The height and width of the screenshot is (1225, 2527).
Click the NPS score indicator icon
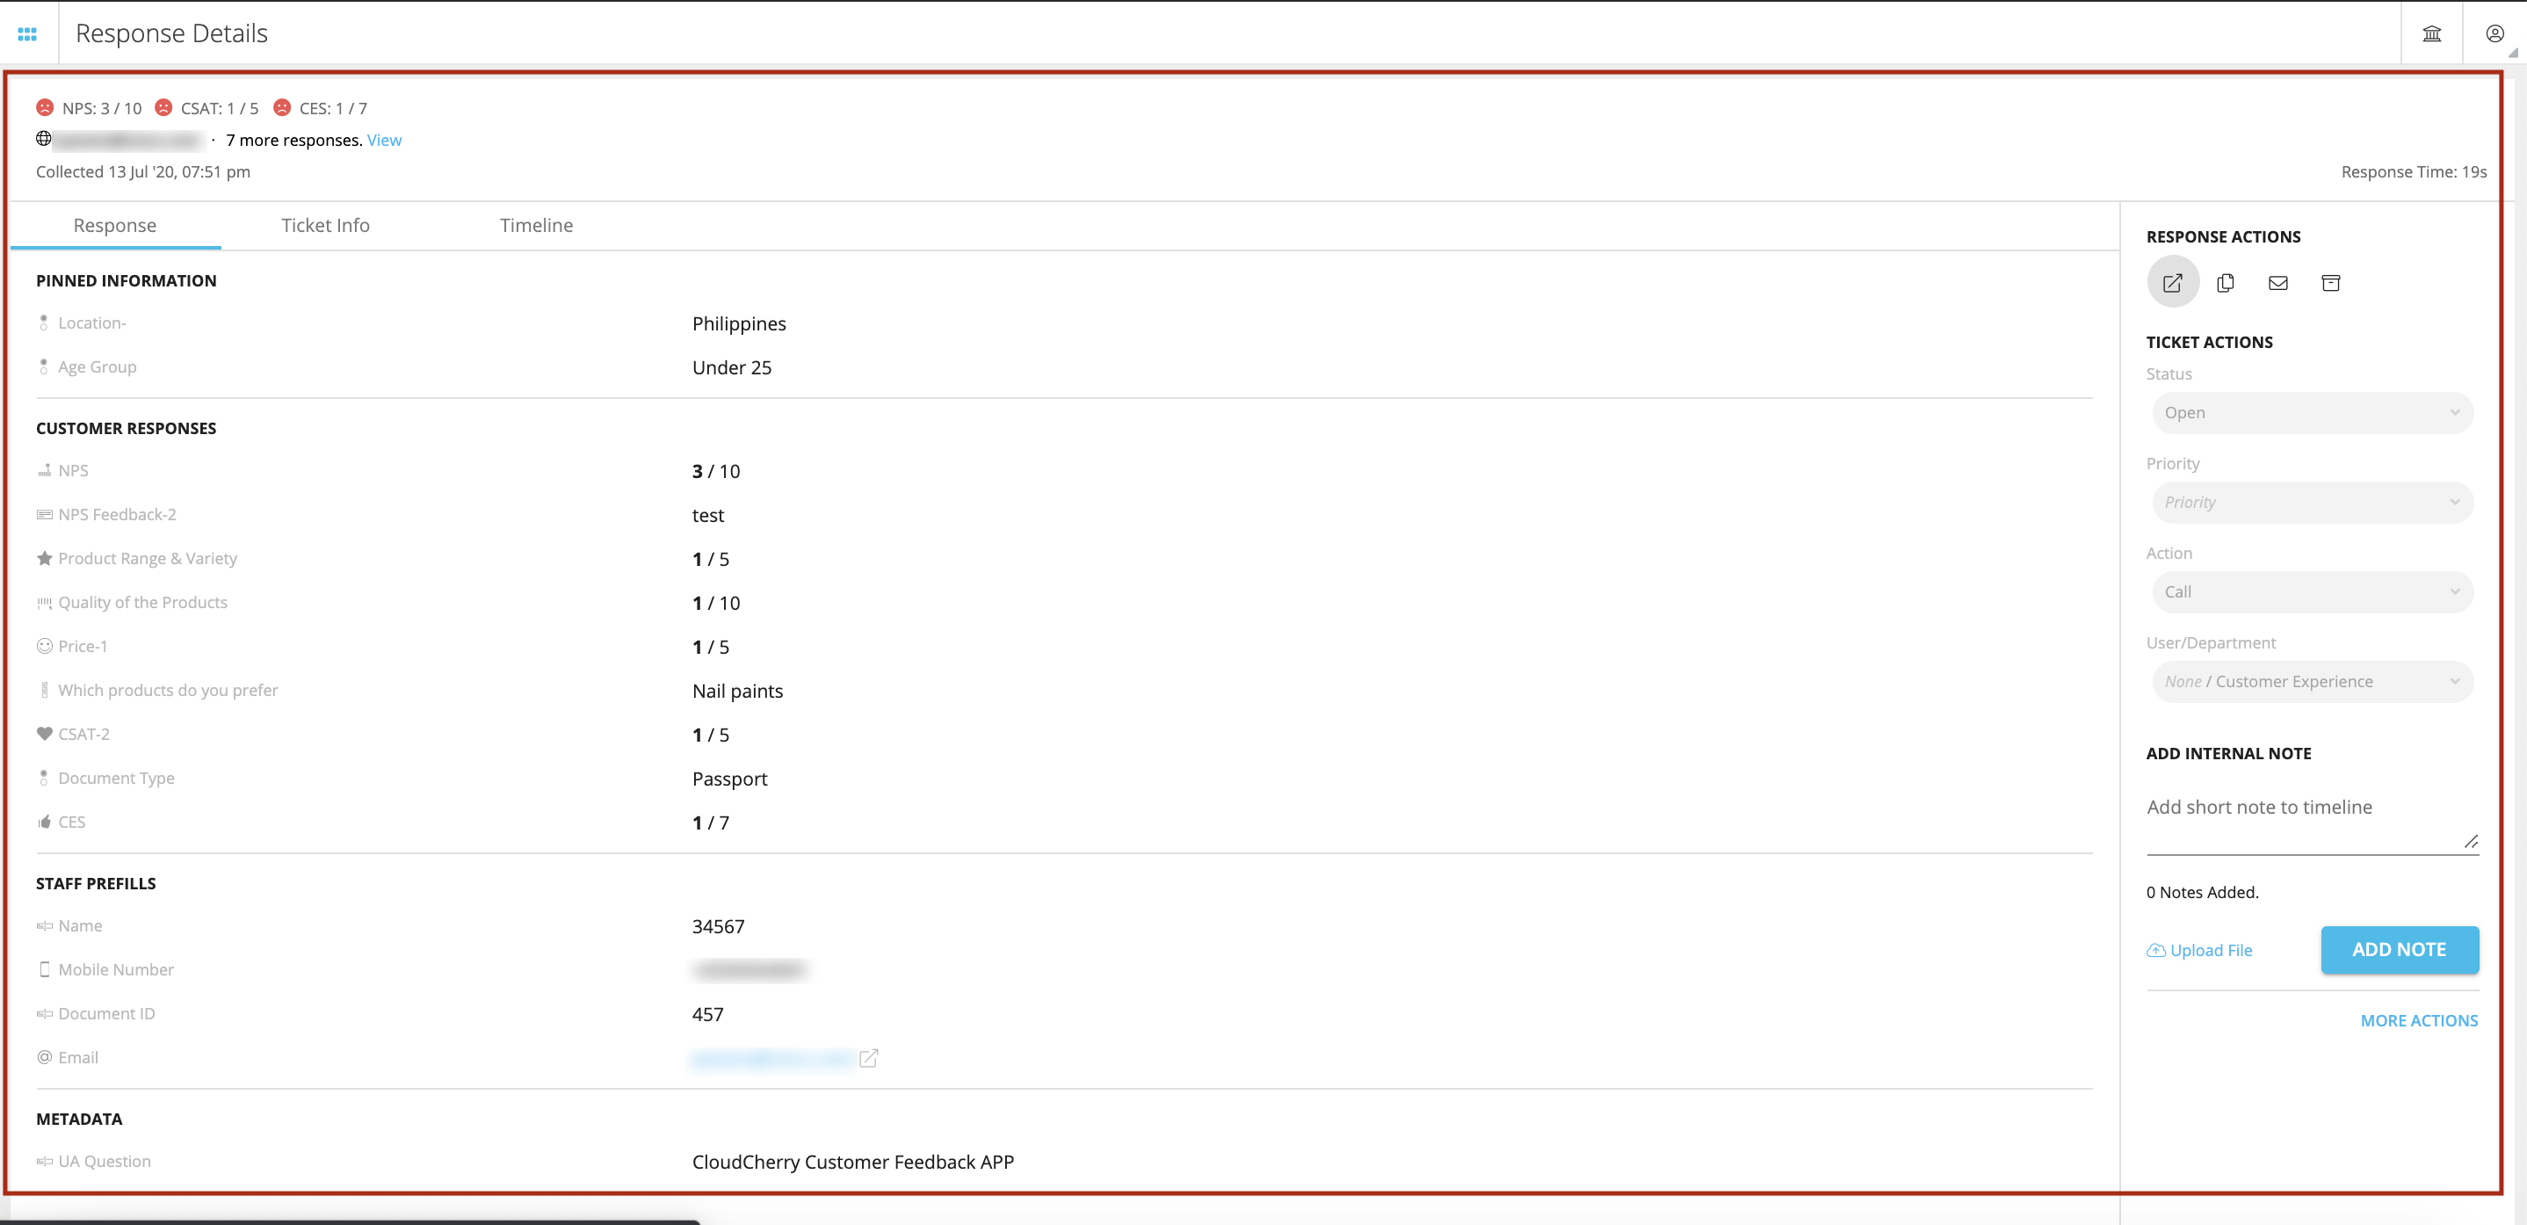(45, 108)
